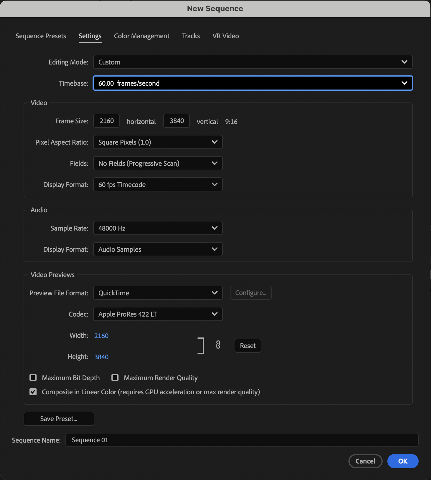Expand the Fields dropdown menu

[x=158, y=163]
